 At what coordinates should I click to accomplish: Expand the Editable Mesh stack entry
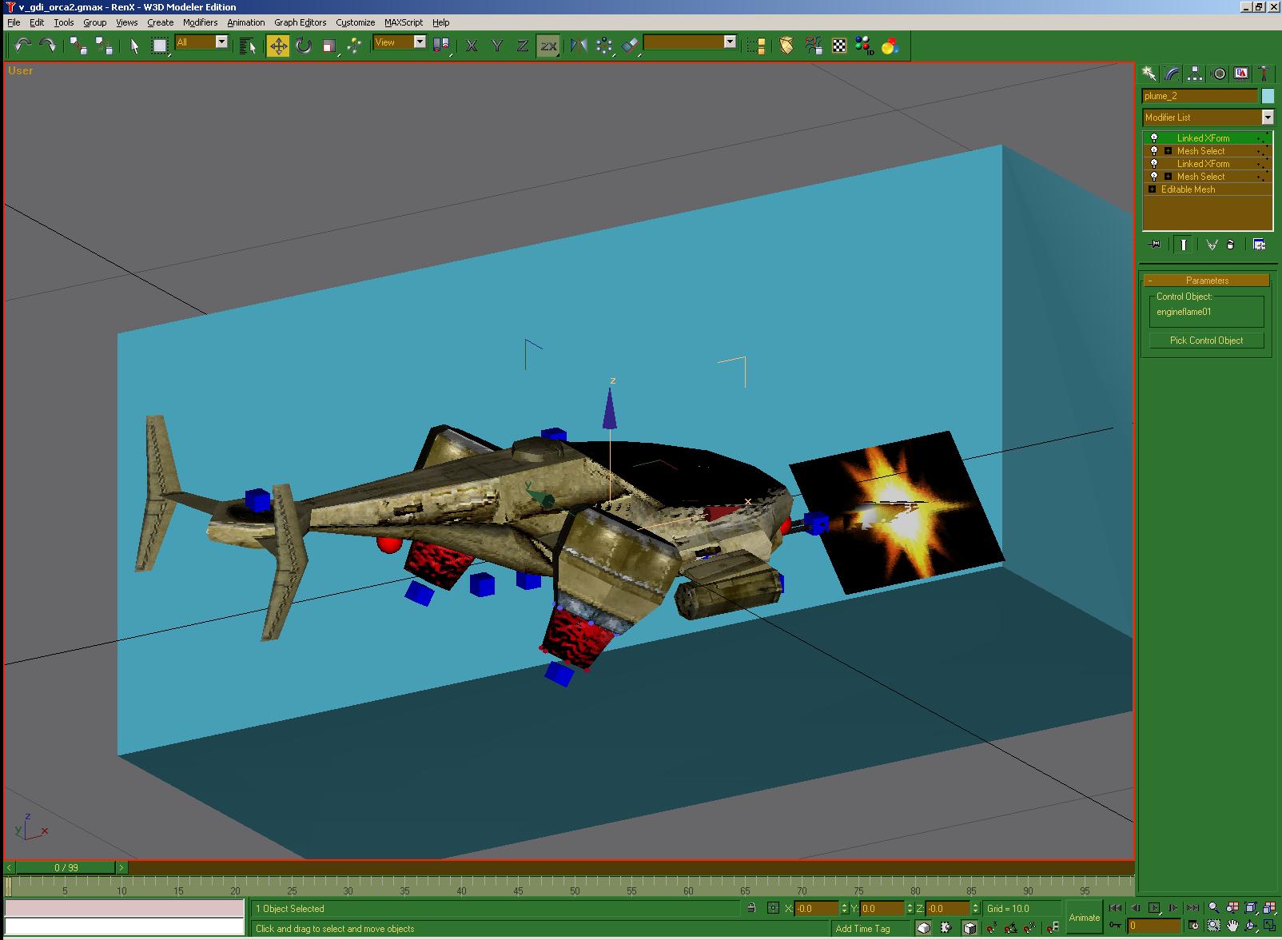click(x=1152, y=189)
